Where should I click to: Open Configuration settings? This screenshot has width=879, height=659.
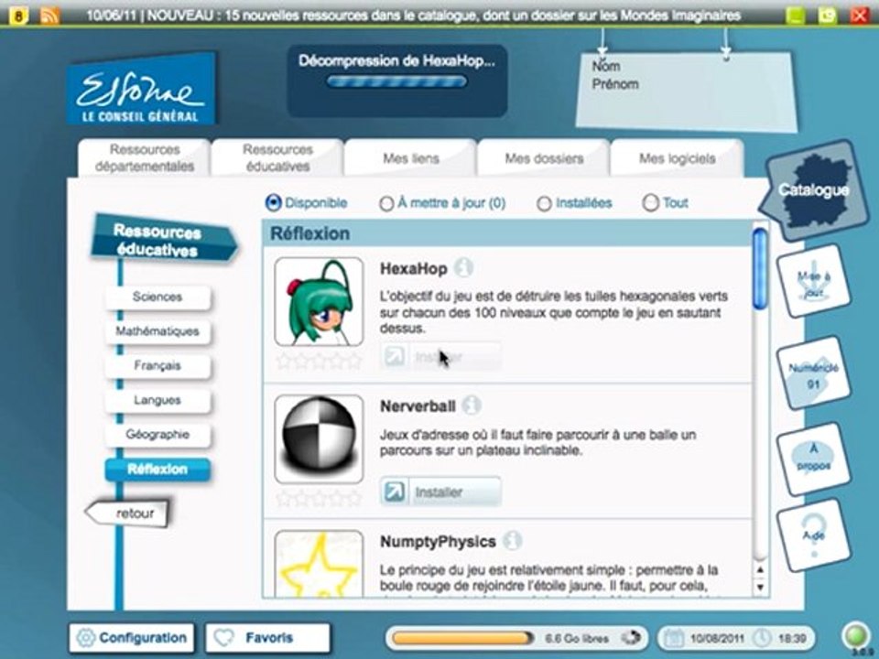pyautogui.click(x=132, y=638)
